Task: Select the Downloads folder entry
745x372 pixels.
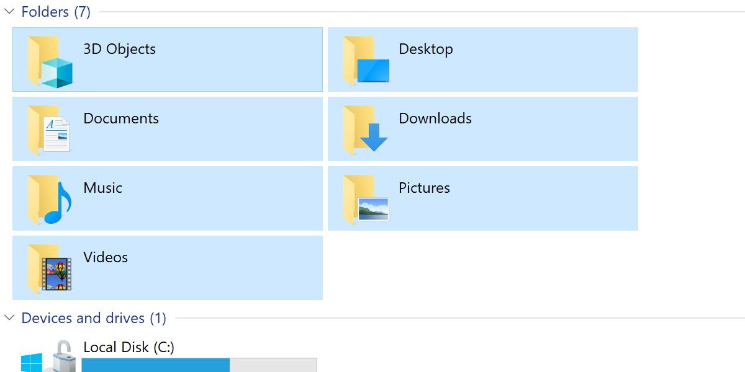Action: (x=484, y=129)
